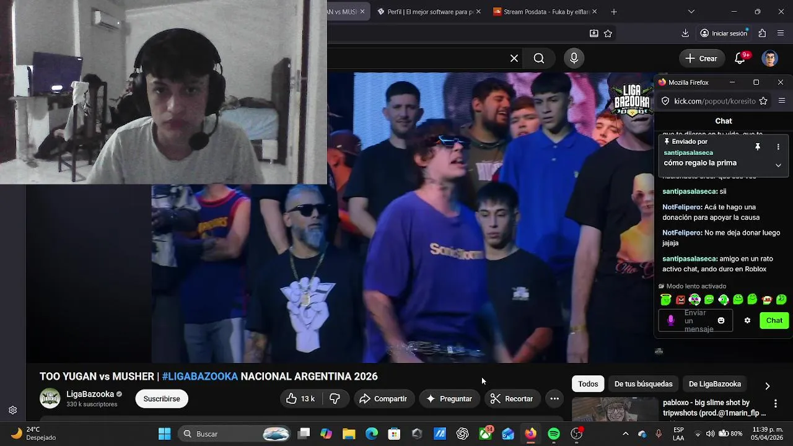Open the YouTube account avatar menu

pyautogui.click(x=769, y=58)
